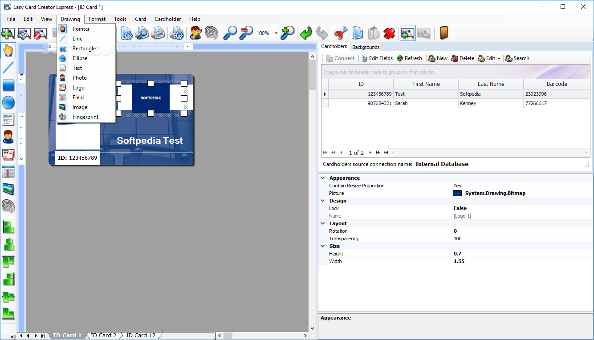This screenshot has height=340, width=594.
Task: Click the Align bottom tool in left toolbox
Action: point(8,314)
